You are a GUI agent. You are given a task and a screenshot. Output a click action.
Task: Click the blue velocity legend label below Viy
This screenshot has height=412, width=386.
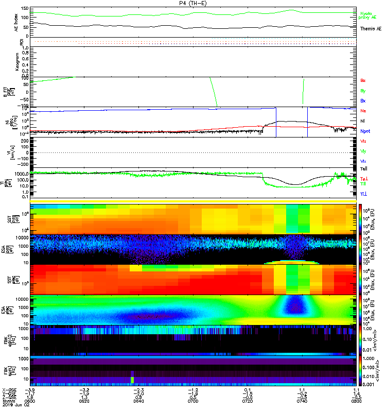coord(363,161)
